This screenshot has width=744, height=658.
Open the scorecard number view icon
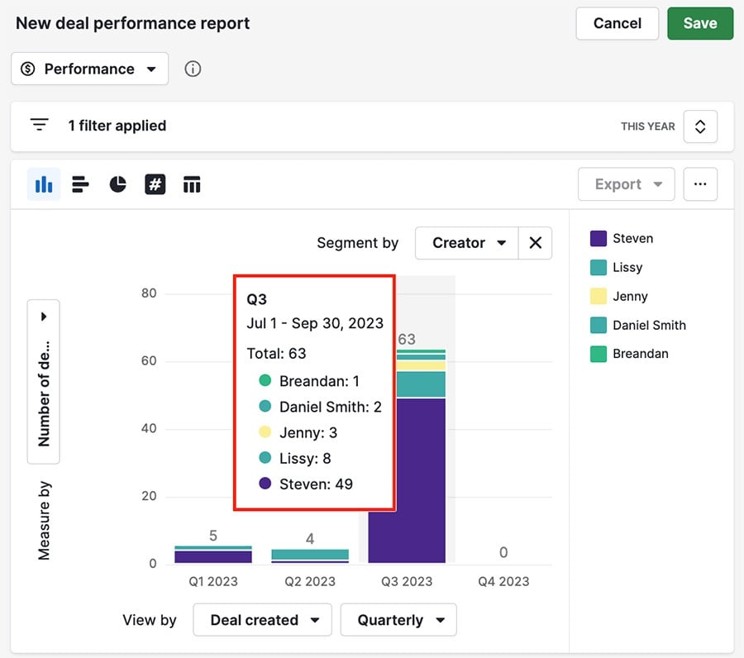click(x=155, y=184)
